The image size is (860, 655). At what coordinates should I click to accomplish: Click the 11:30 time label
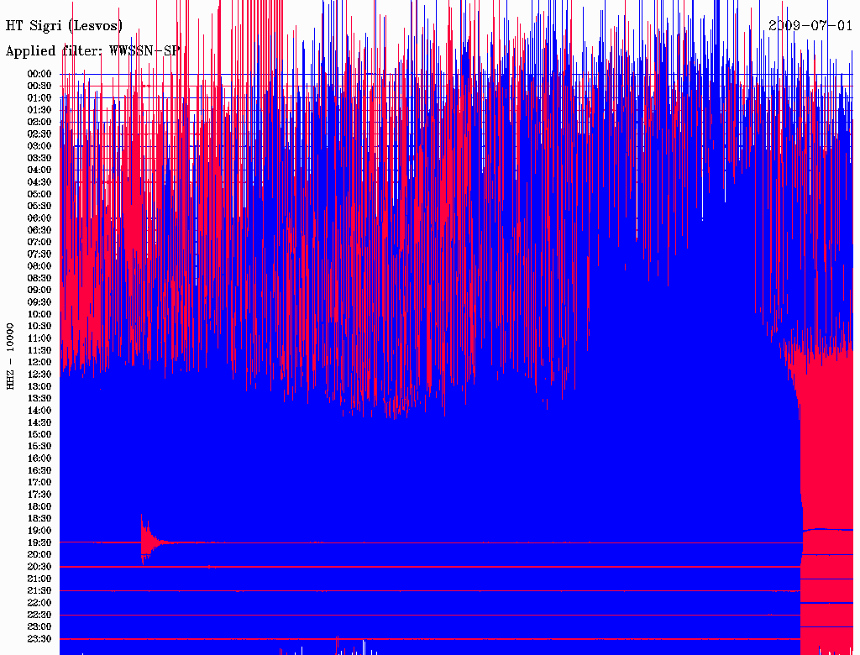click(39, 350)
